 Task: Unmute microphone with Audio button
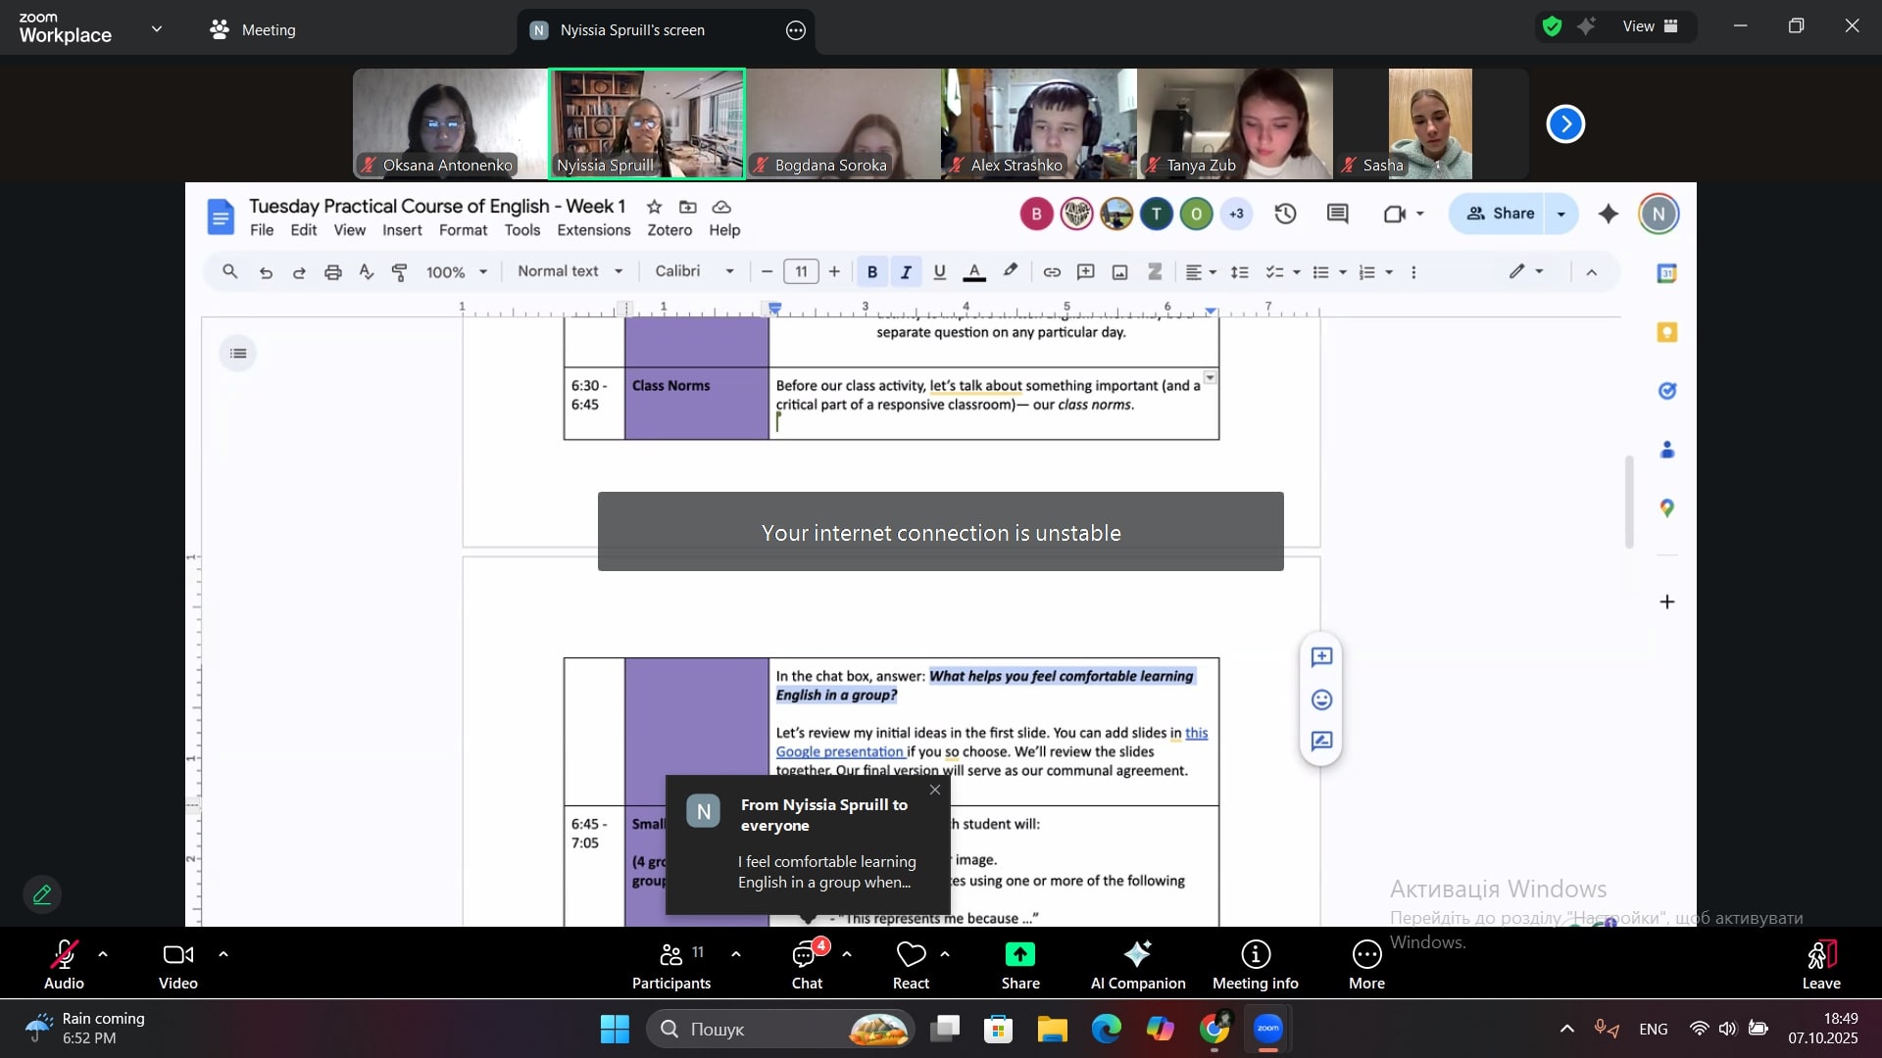[64, 963]
